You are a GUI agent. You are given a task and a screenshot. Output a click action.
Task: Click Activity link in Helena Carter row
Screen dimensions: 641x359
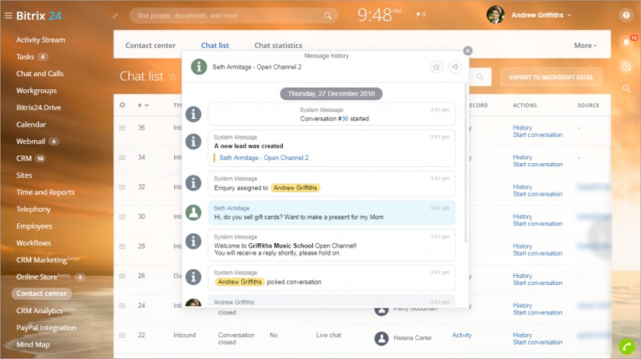462,335
